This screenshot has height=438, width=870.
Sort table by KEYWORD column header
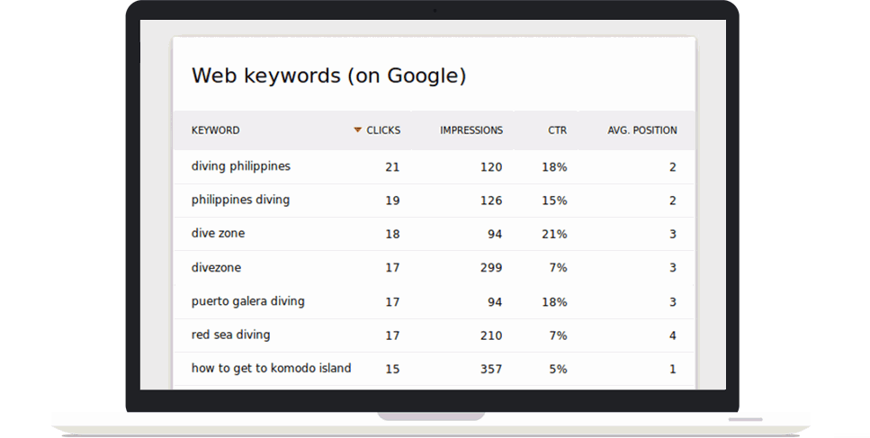[x=216, y=130]
